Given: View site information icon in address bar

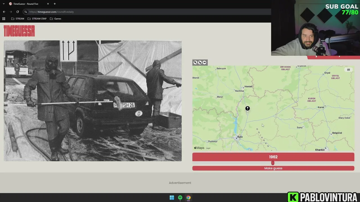Looking at the screenshot, I should (x=25, y=12).
